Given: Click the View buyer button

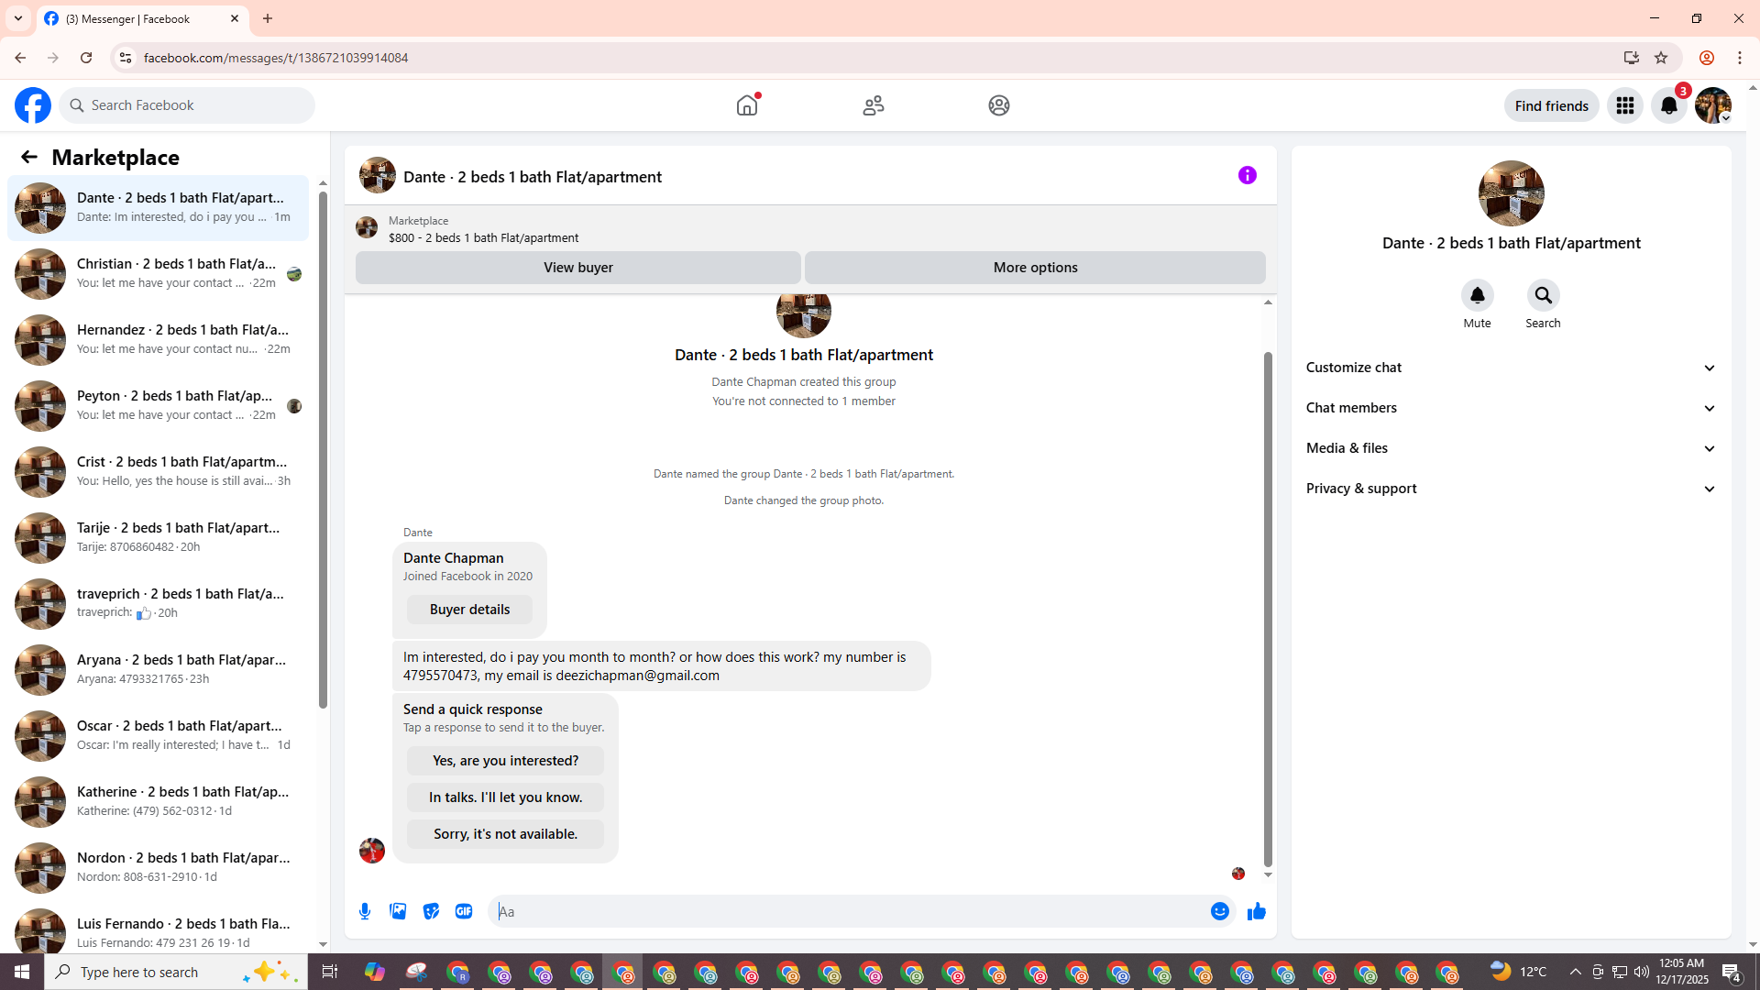Looking at the screenshot, I should 578,268.
